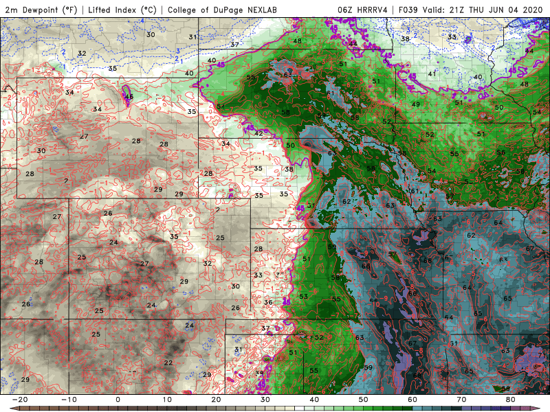Screen dimensions: 550x412
Task: Click the dewpoint value 49 on the map
Action: click(x=416, y=104)
